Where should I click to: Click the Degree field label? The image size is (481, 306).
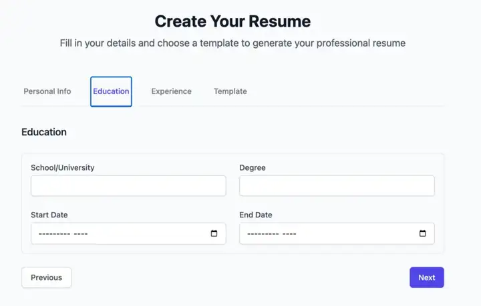pos(253,168)
